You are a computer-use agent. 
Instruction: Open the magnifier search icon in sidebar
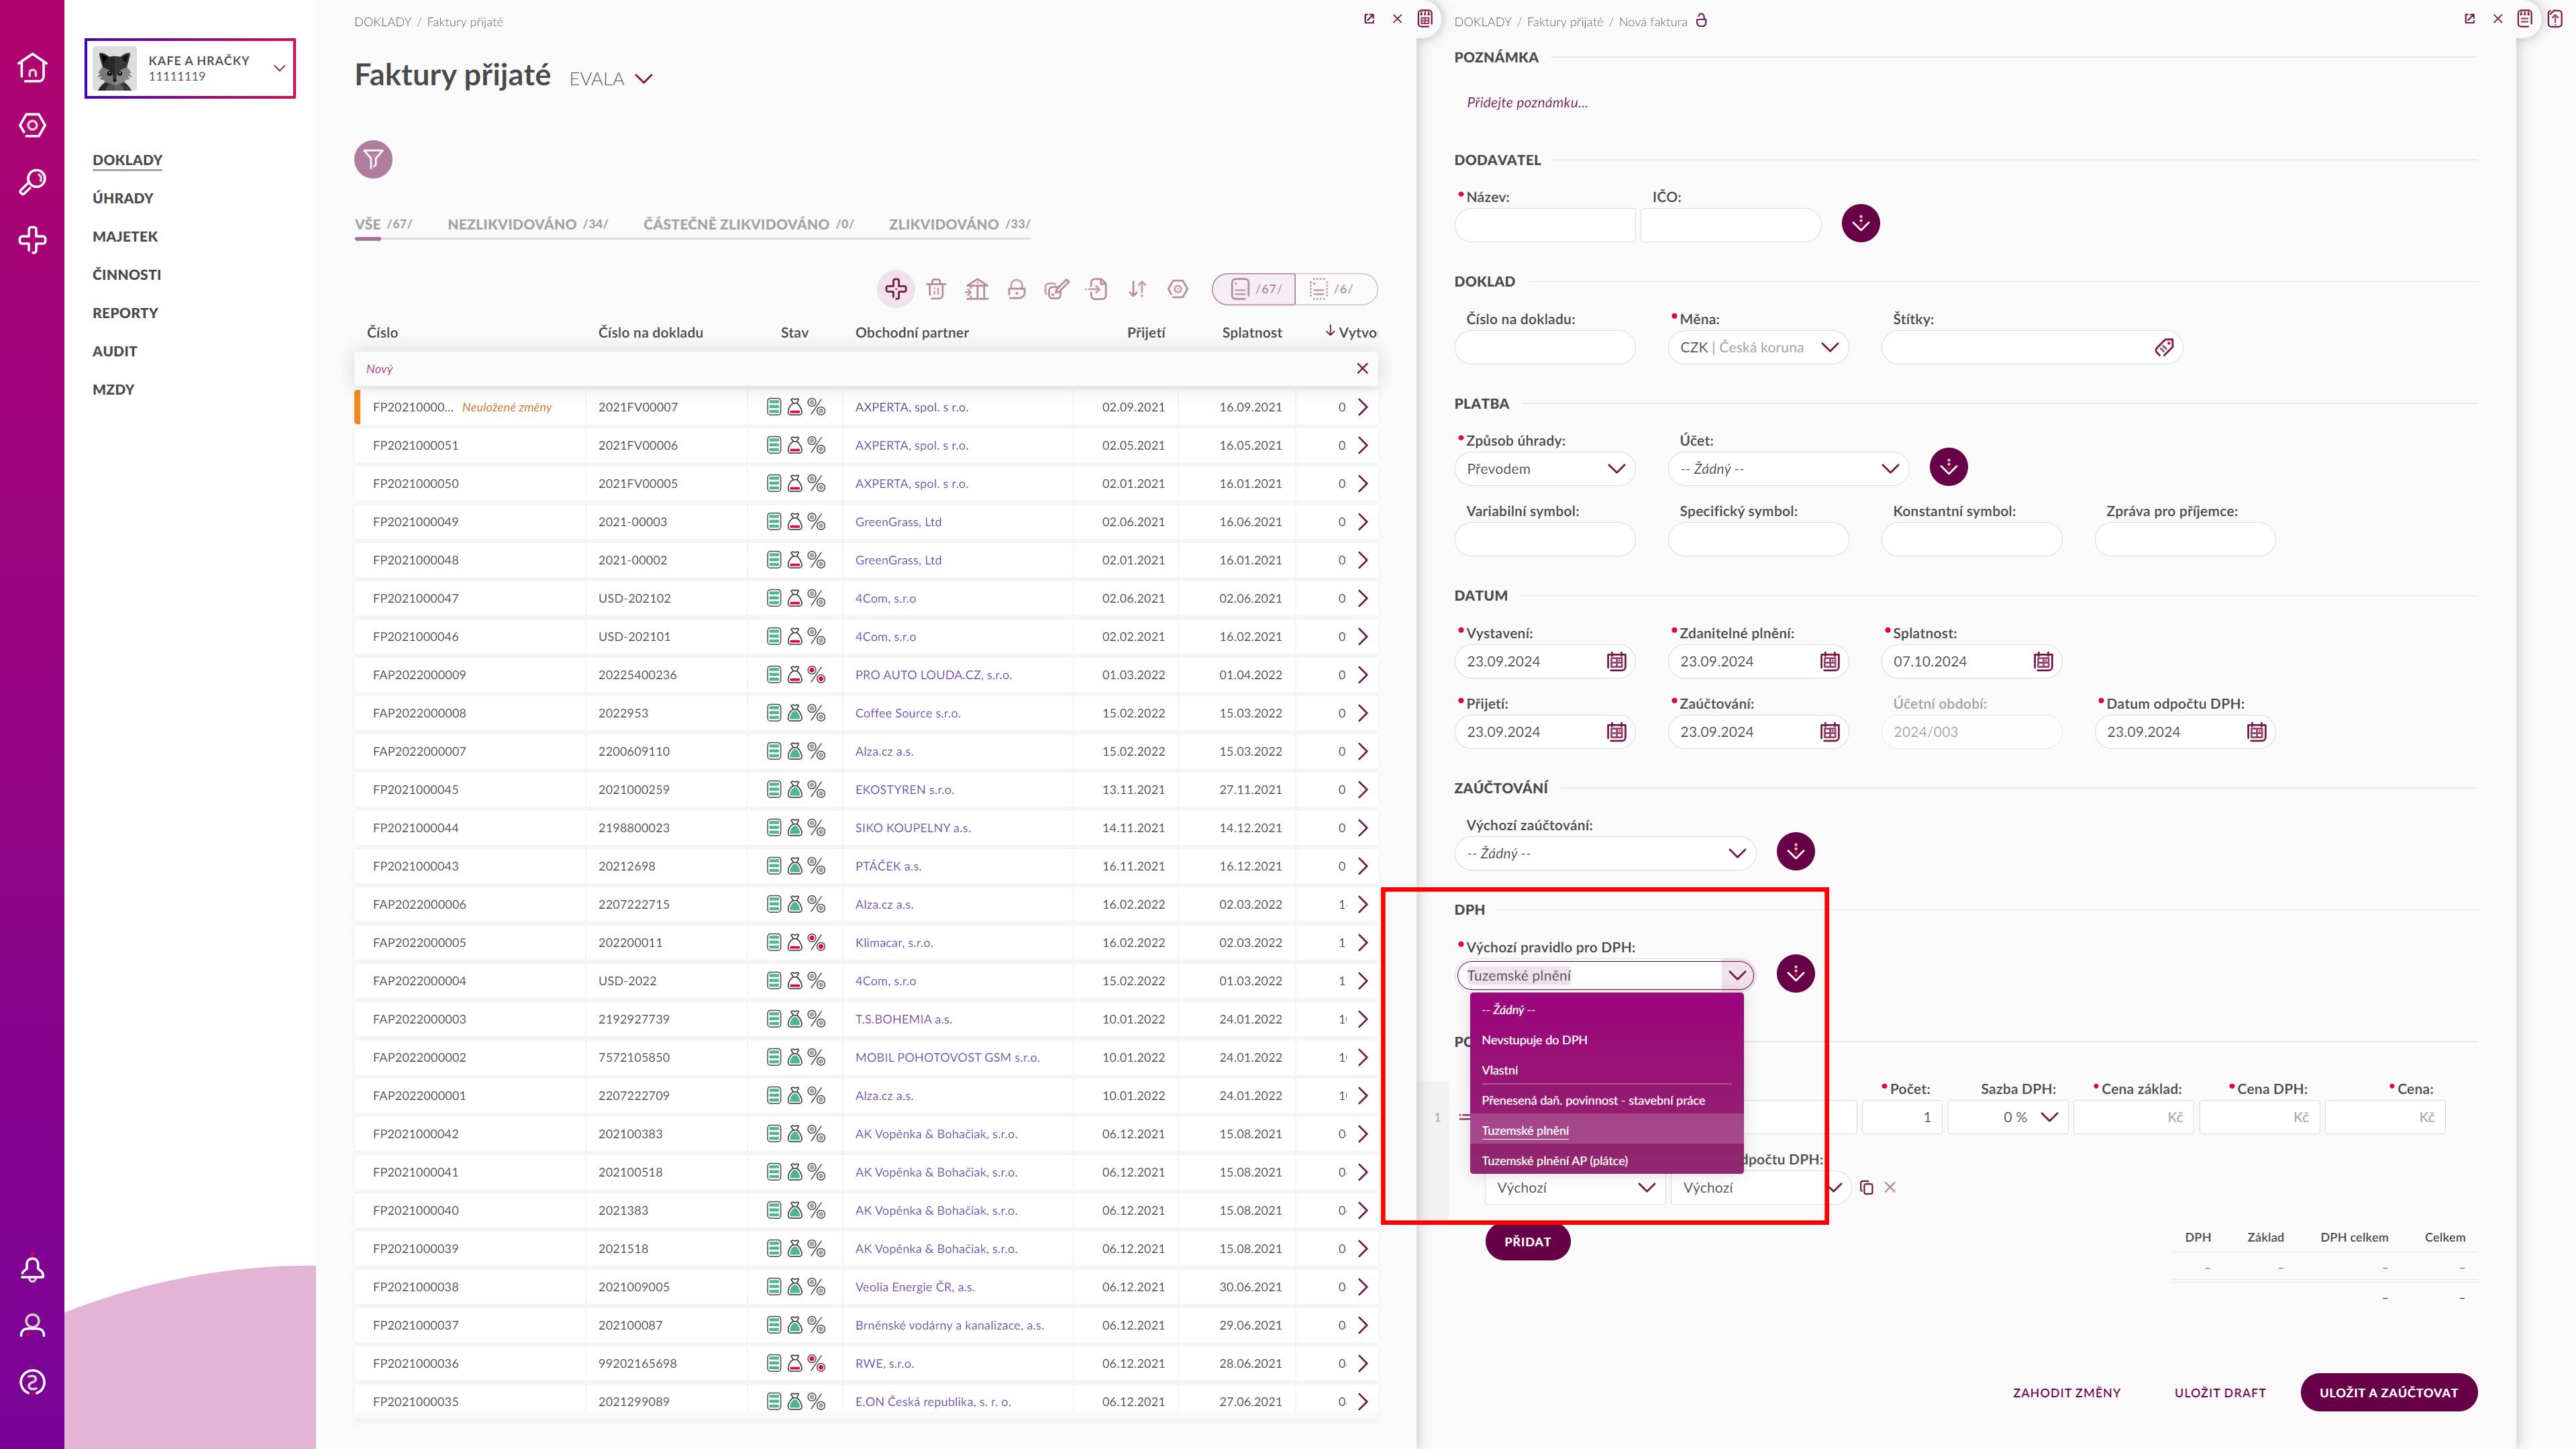(32, 182)
